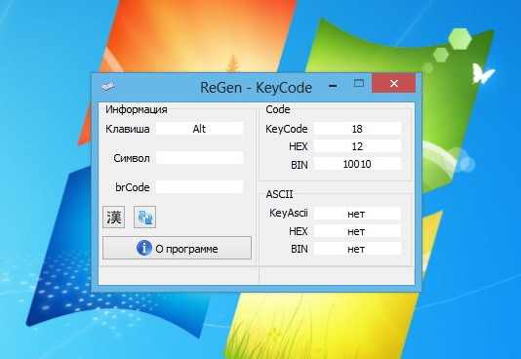521x359 pixels.
Task: Click the ReGen - KeyCode window title
Action: (x=256, y=88)
